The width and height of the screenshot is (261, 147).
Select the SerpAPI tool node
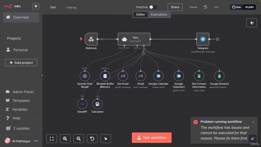pos(82,104)
